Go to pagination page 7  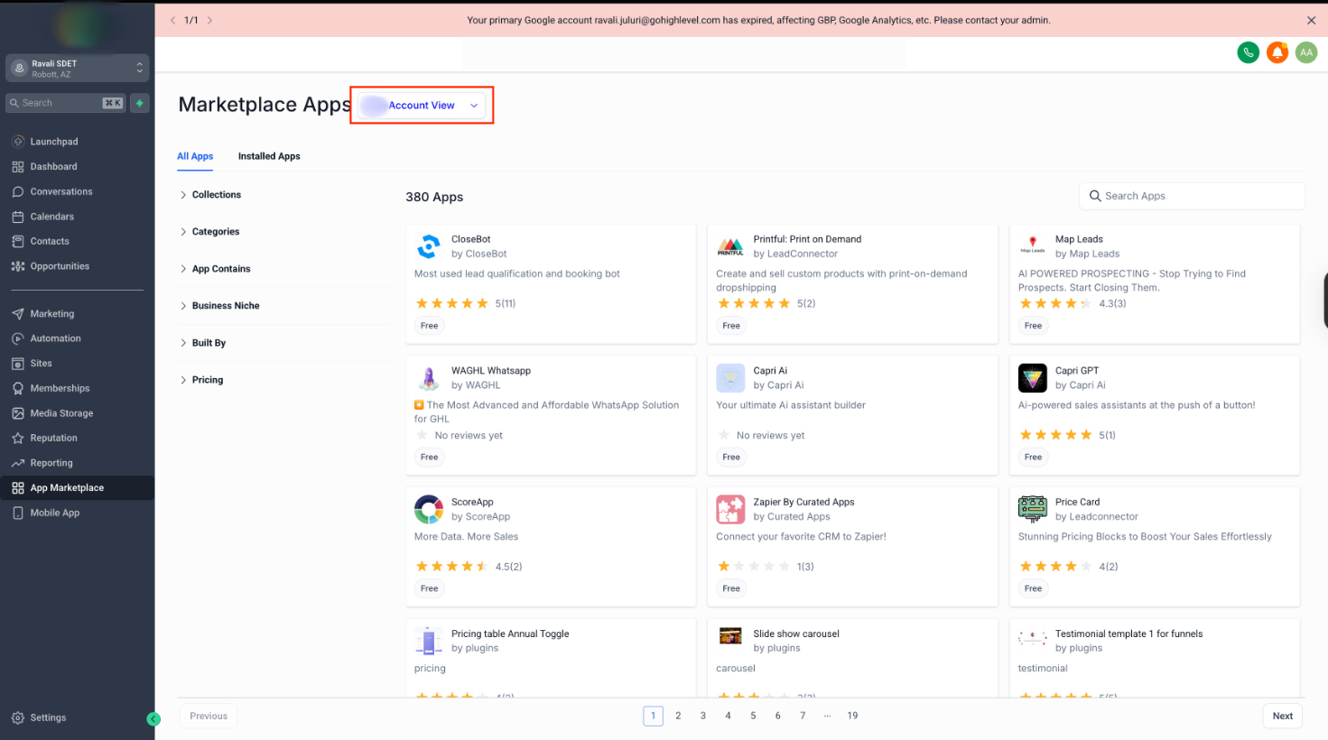click(x=803, y=716)
